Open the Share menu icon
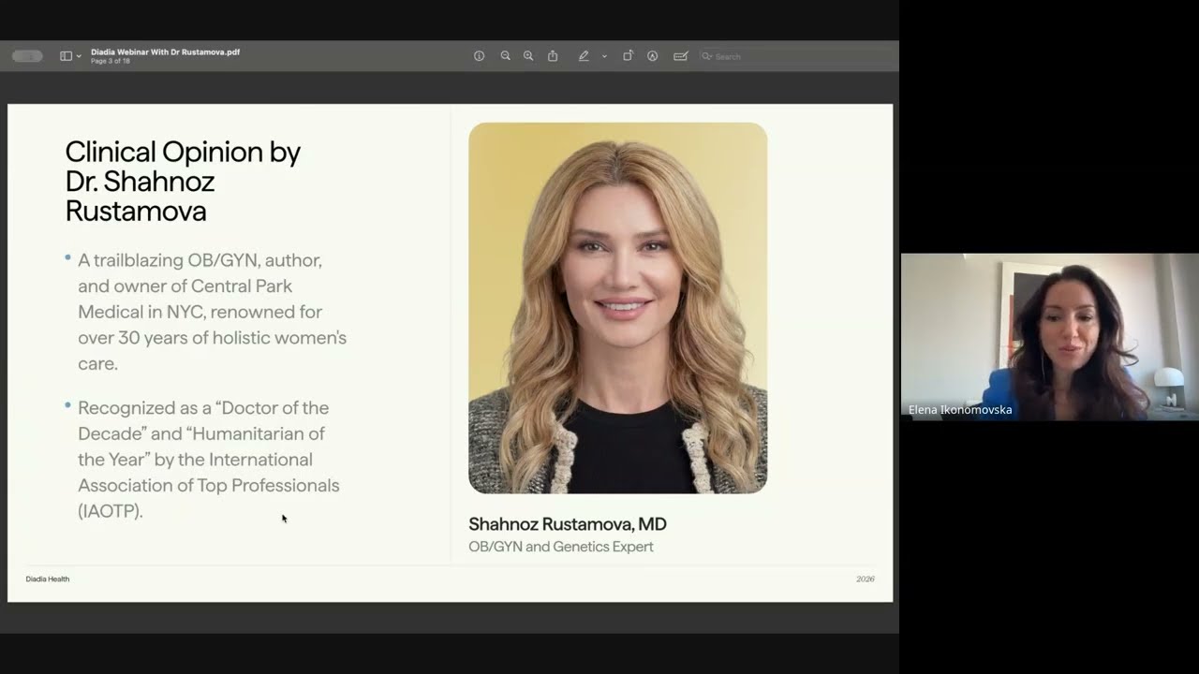The width and height of the screenshot is (1199, 674). 553,56
